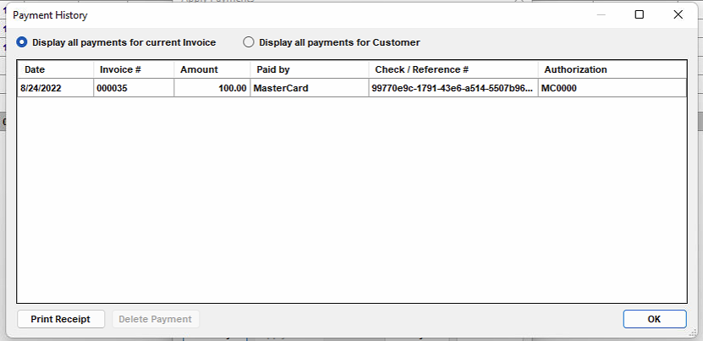
Task: Click the greyed-out minimize button in title bar
Action: pos(601,14)
